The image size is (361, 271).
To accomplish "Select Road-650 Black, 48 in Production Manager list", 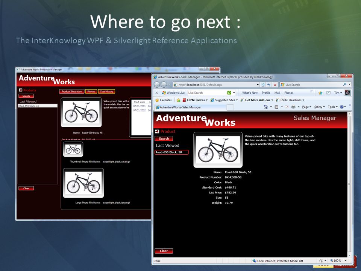I will click(x=38, y=106).
